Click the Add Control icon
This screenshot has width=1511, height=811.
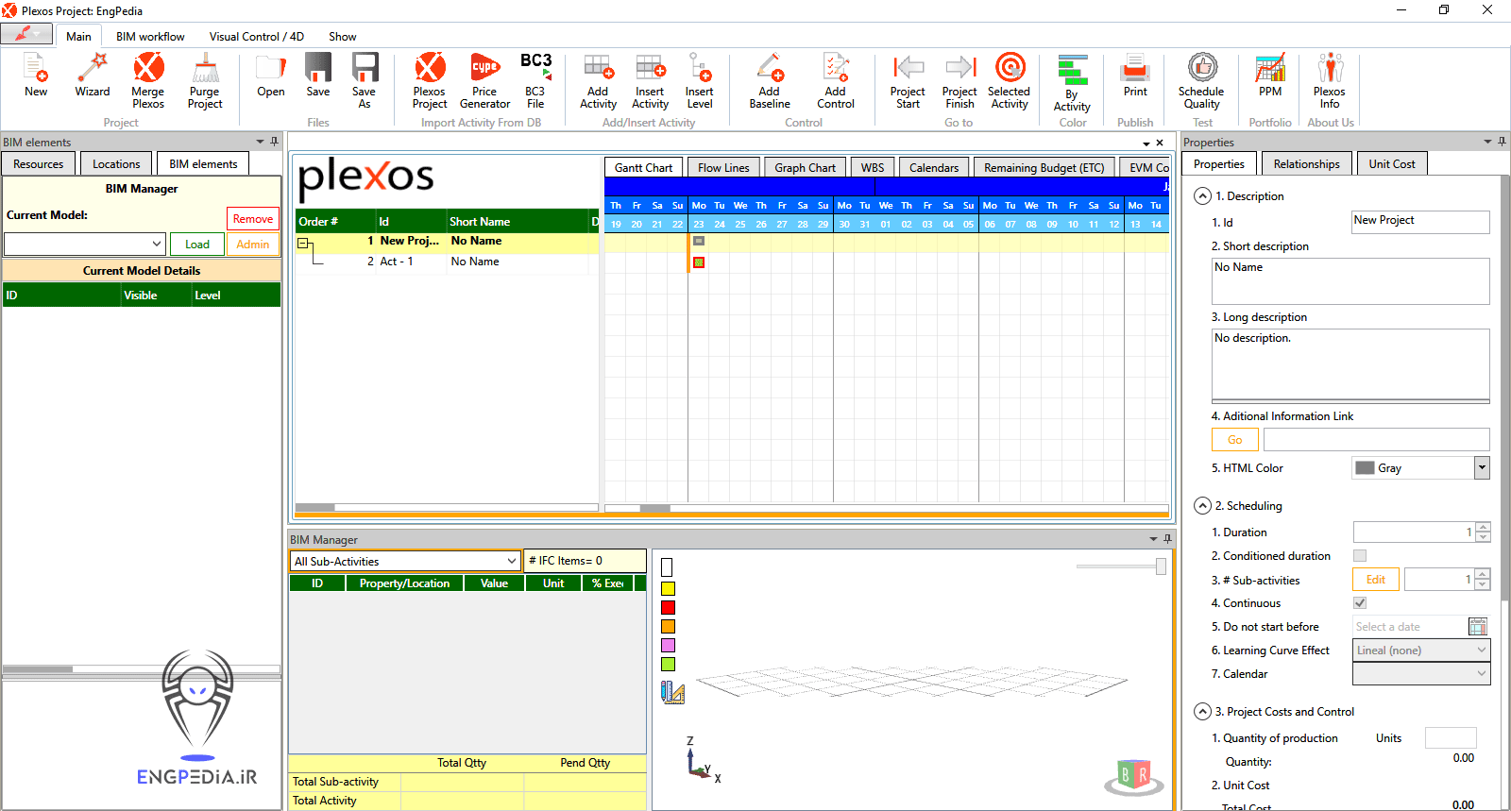[x=836, y=81]
